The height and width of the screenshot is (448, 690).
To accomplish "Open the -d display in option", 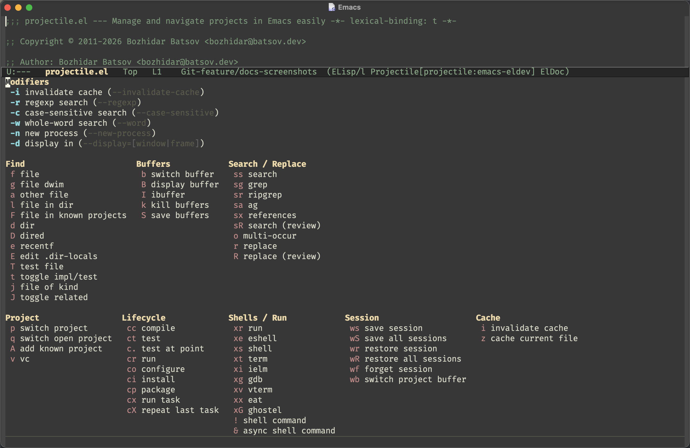I will (x=107, y=143).
